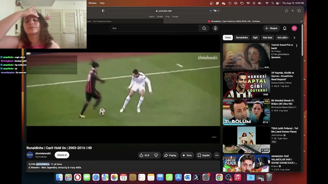
Task: Open Calendar from the Dock
Action: [x=124, y=177]
